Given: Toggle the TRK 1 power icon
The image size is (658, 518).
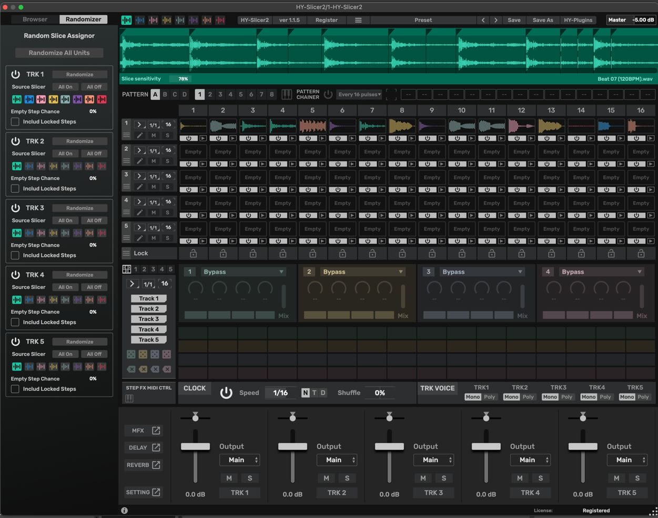Looking at the screenshot, I should [x=16, y=75].
